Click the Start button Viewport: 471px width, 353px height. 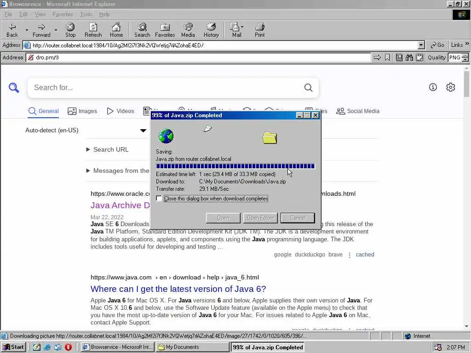coord(13,347)
